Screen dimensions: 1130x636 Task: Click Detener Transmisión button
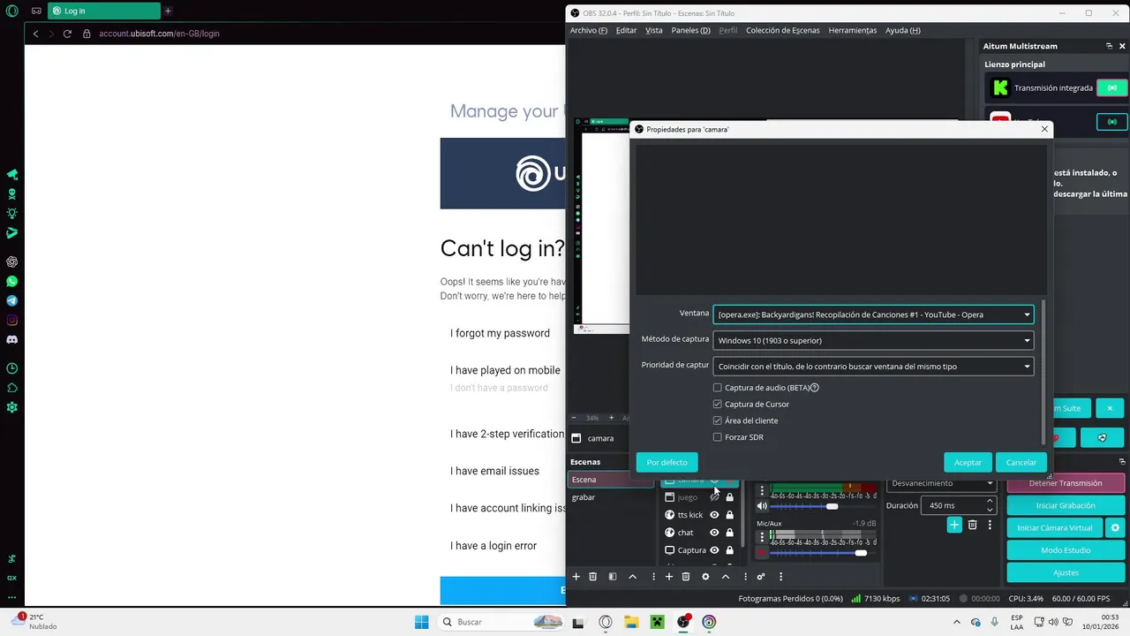(1066, 483)
